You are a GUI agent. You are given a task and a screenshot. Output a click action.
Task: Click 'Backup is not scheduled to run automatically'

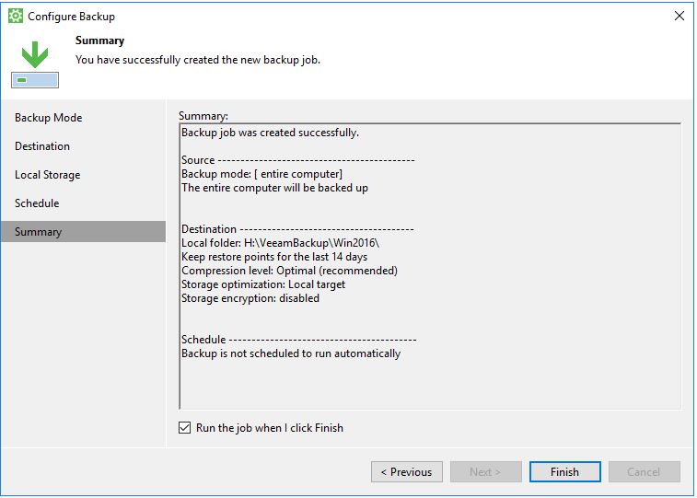pos(291,353)
